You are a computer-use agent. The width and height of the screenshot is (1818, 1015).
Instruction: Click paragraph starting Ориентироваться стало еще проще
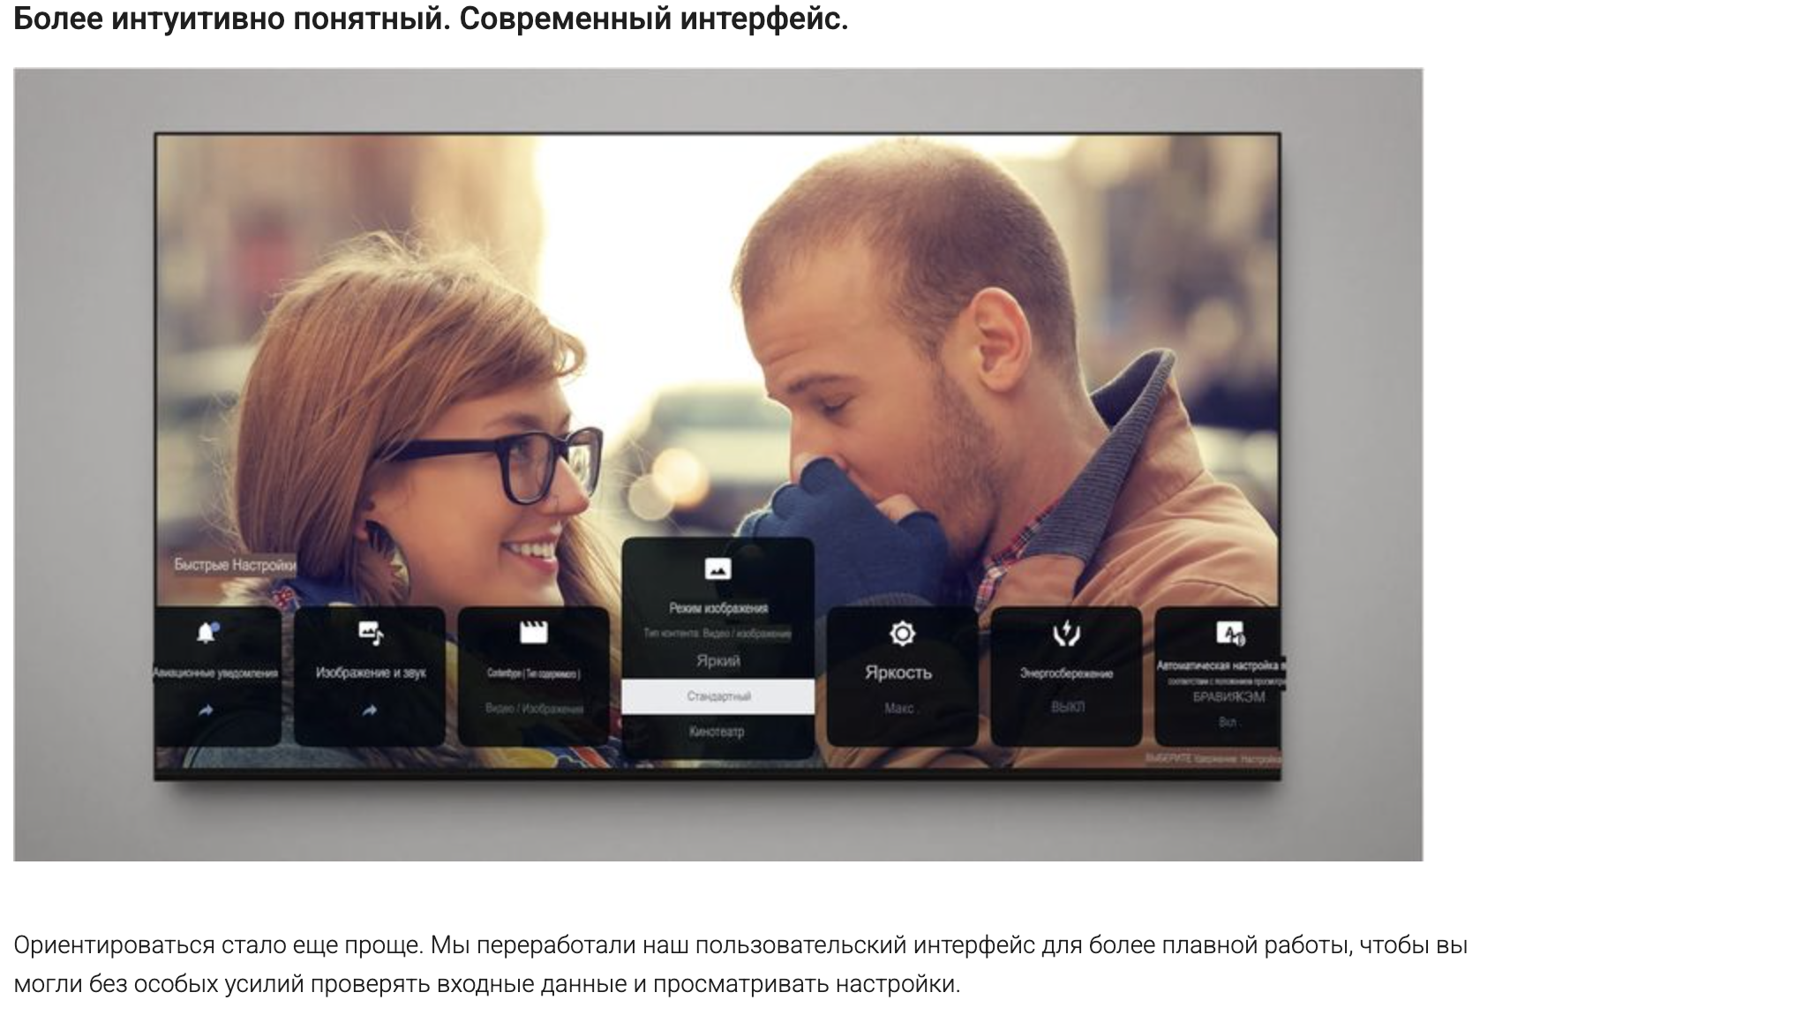[x=740, y=964]
